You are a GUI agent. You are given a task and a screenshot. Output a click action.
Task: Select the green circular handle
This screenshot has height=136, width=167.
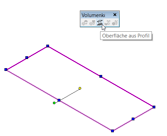(54, 103)
